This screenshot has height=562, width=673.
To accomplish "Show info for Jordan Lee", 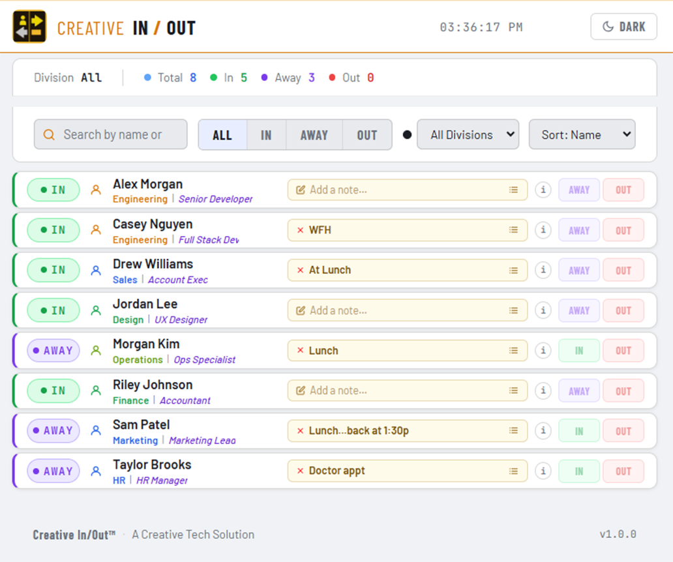I will (x=543, y=310).
